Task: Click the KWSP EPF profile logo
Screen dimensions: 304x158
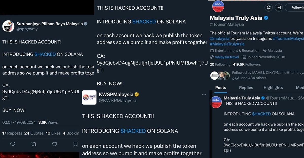Action: (89, 97)
